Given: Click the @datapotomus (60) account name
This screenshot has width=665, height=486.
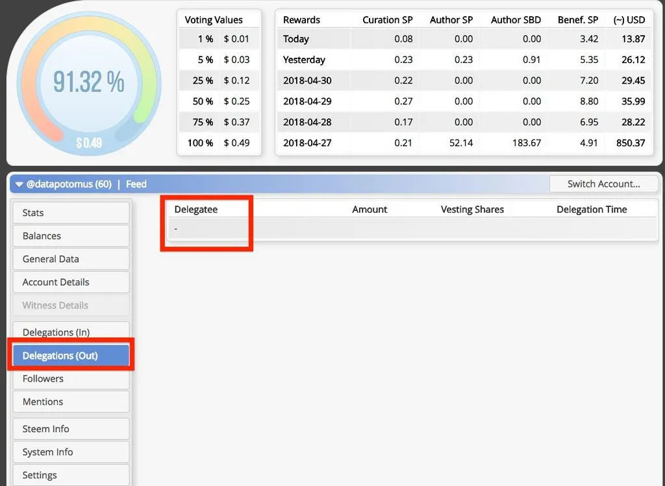Looking at the screenshot, I should click(69, 184).
